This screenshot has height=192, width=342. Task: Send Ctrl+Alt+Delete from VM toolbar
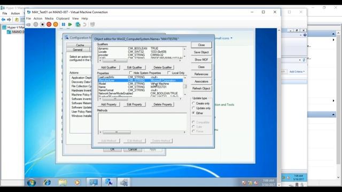pos(28,25)
